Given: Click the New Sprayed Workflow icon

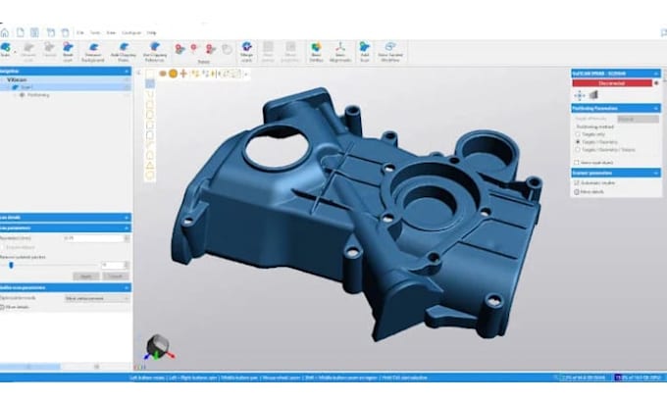Looking at the screenshot, I should (390, 52).
